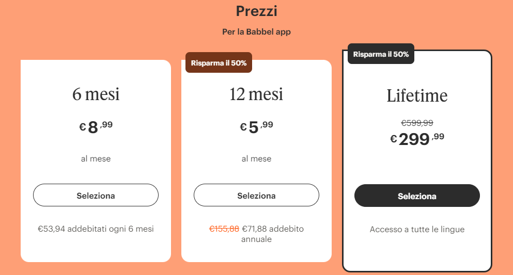Click the "6 mesi" plan title
The width and height of the screenshot is (513, 275).
[x=96, y=94]
